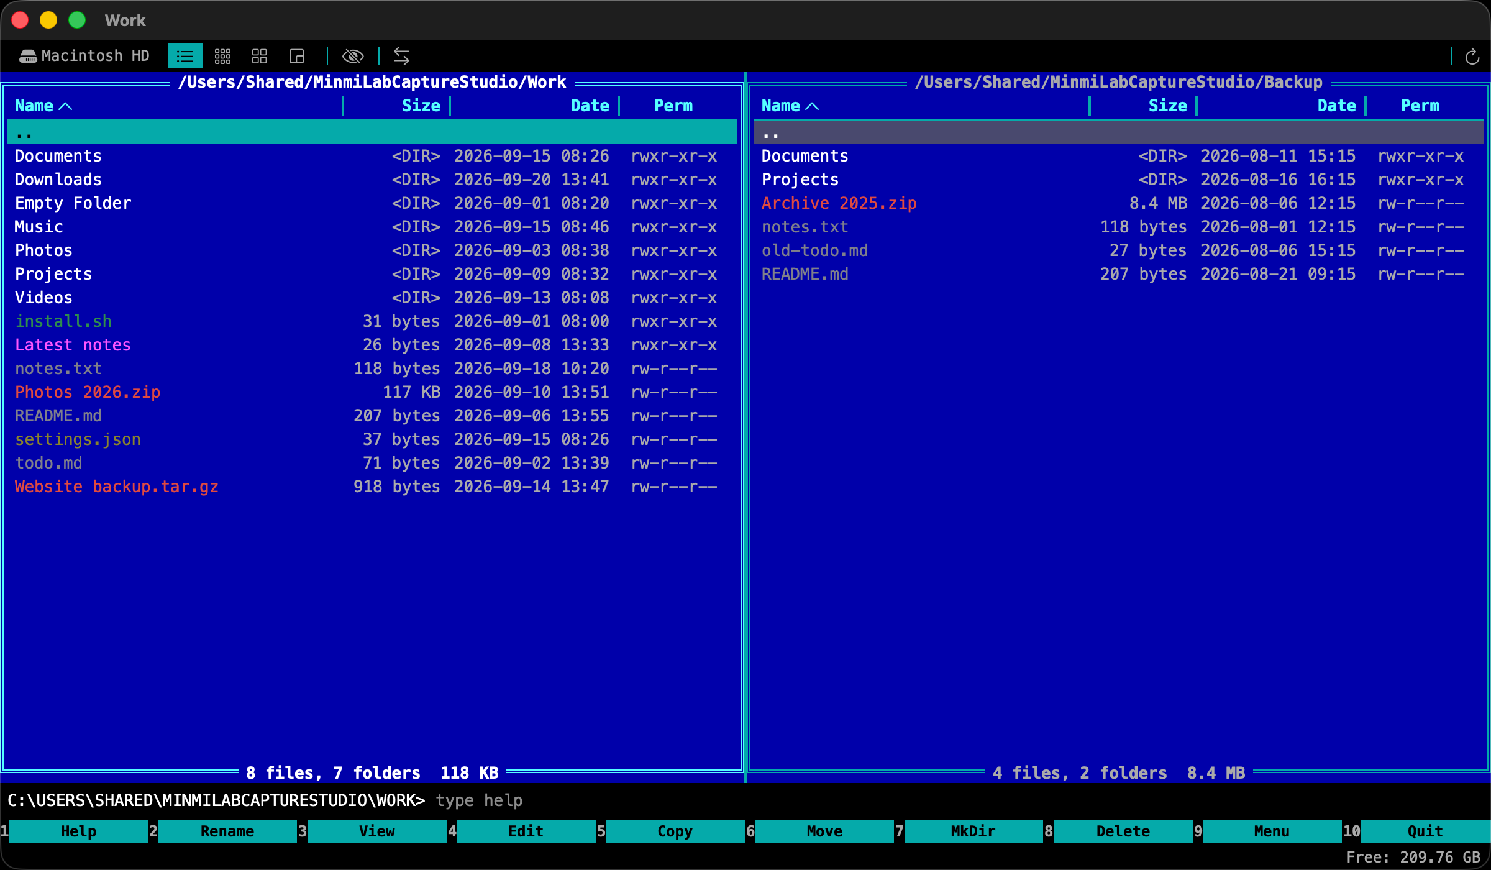Select the Downloads folder in Work panel
The width and height of the screenshot is (1491, 870).
coord(372,180)
